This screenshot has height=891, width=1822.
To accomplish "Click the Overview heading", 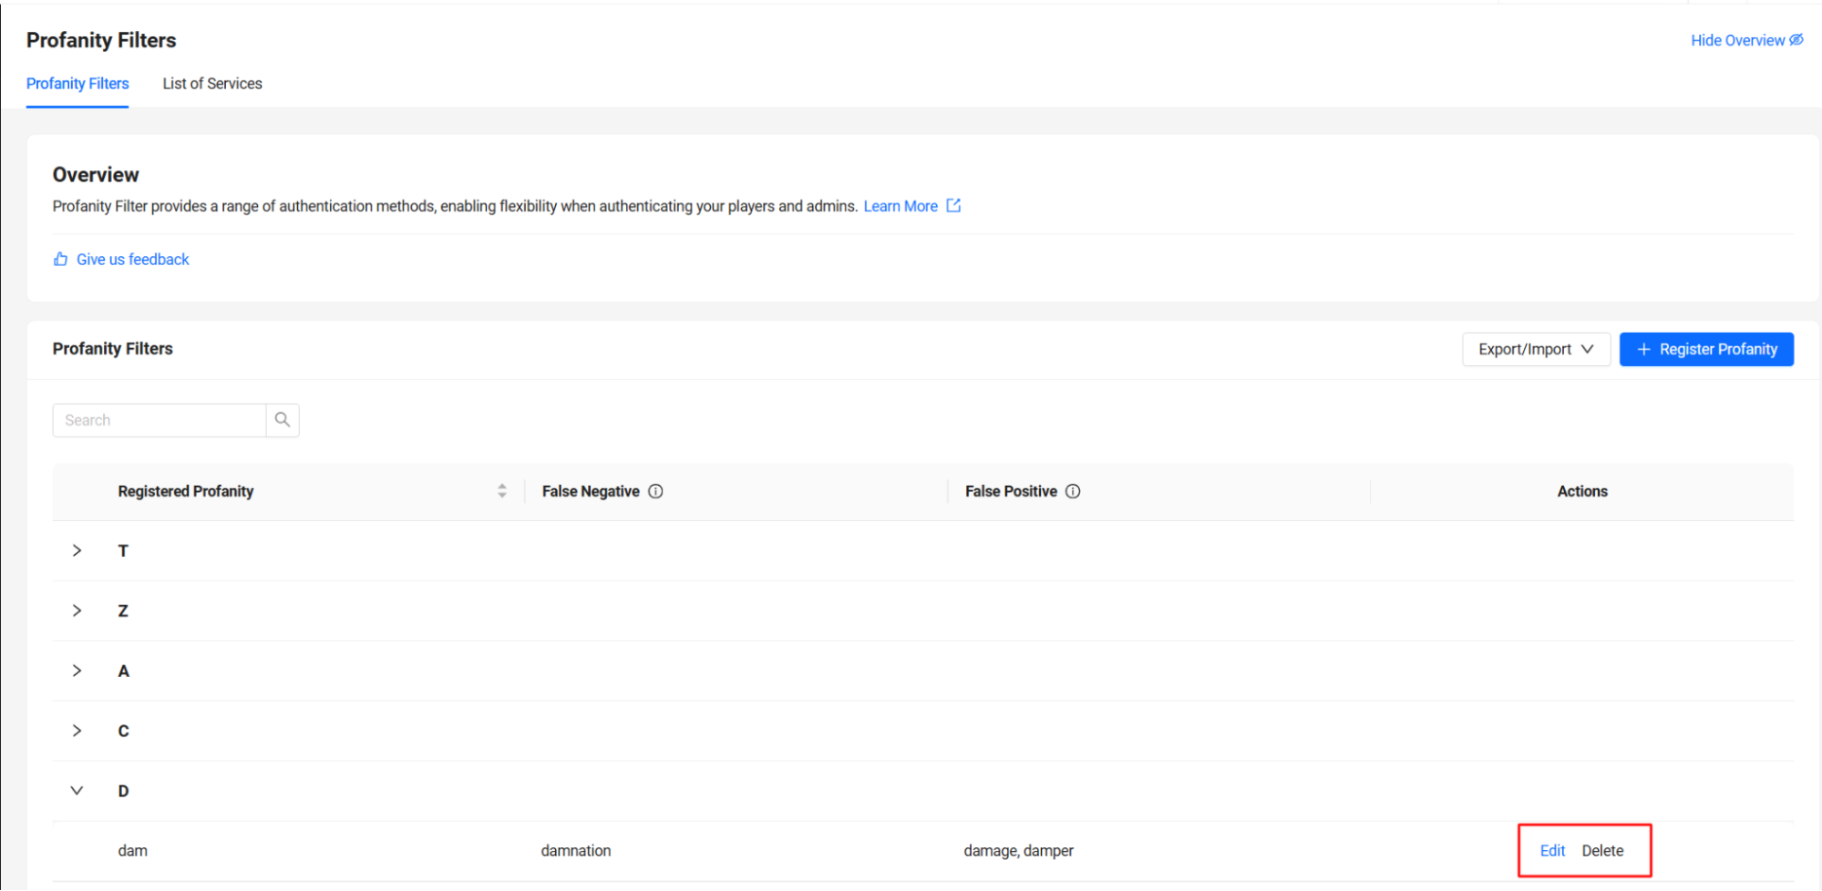I will (x=96, y=175).
